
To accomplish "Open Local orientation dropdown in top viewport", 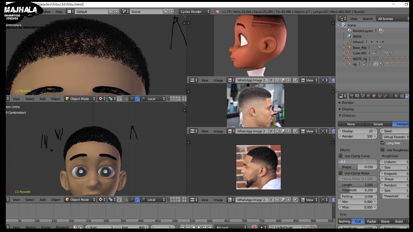I will click(x=156, y=99).
